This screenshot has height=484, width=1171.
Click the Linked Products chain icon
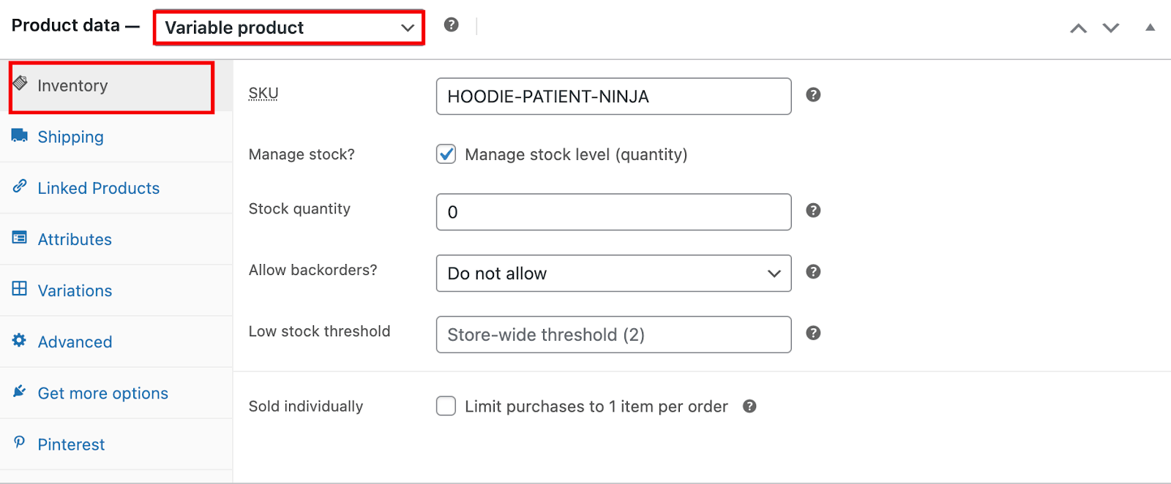click(20, 187)
